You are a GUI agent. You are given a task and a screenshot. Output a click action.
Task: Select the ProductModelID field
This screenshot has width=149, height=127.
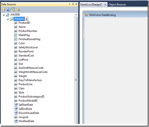[28, 101]
